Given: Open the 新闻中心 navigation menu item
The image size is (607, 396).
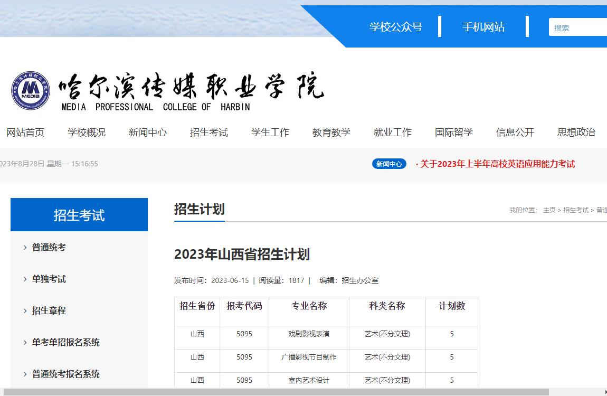Looking at the screenshot, I should coord(148,133).
